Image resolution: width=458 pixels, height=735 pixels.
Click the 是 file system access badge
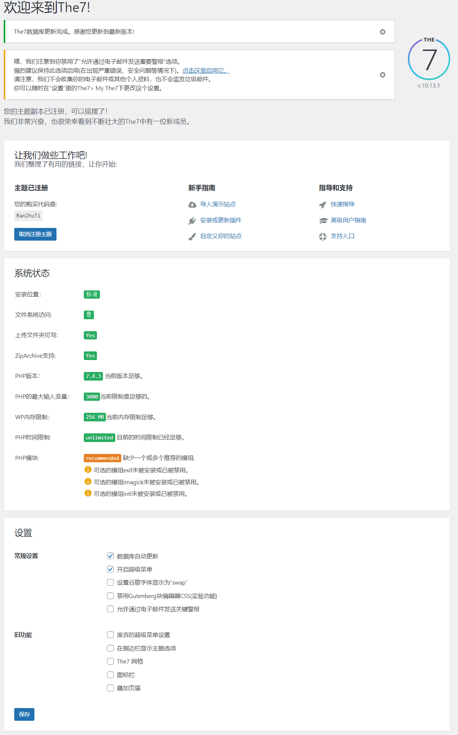(89, 315)
